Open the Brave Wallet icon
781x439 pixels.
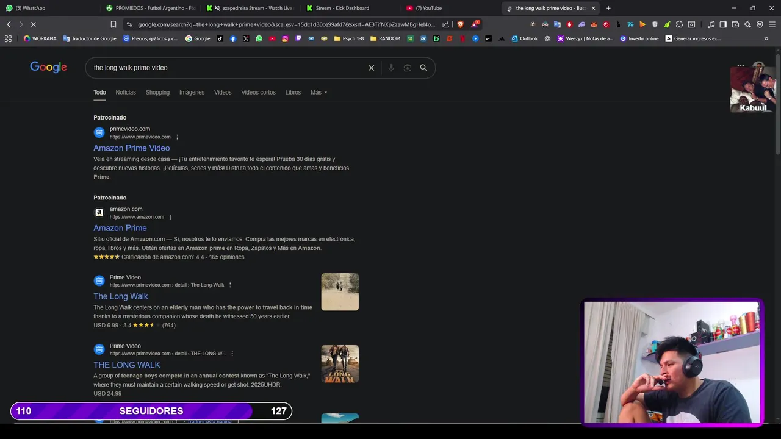pos(735,24)
